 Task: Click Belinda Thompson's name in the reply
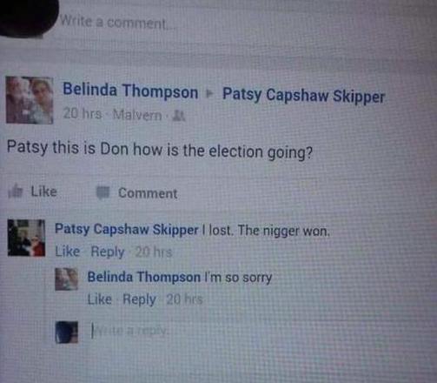point(144,277)
